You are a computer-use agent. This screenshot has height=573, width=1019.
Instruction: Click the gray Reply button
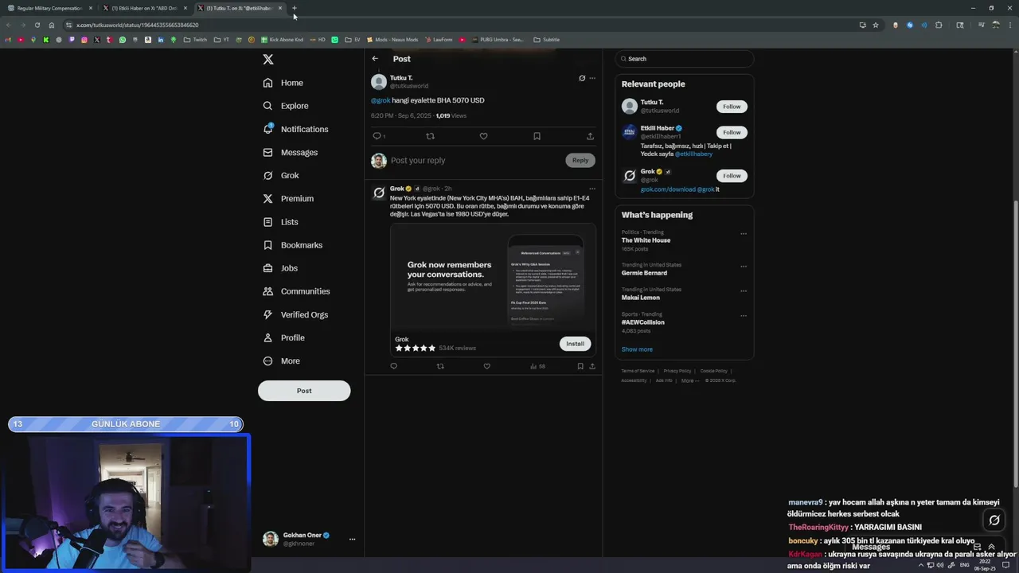[x=580, y=161]
